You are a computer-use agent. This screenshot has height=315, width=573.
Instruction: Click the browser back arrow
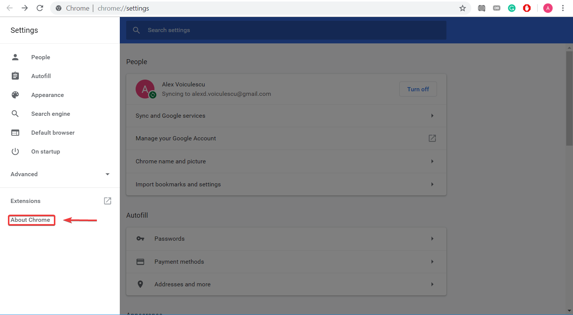10,8
